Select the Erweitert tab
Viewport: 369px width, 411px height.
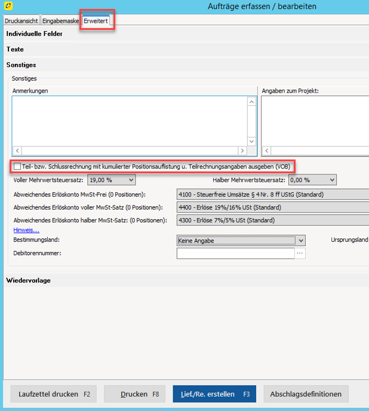(96, 21)
